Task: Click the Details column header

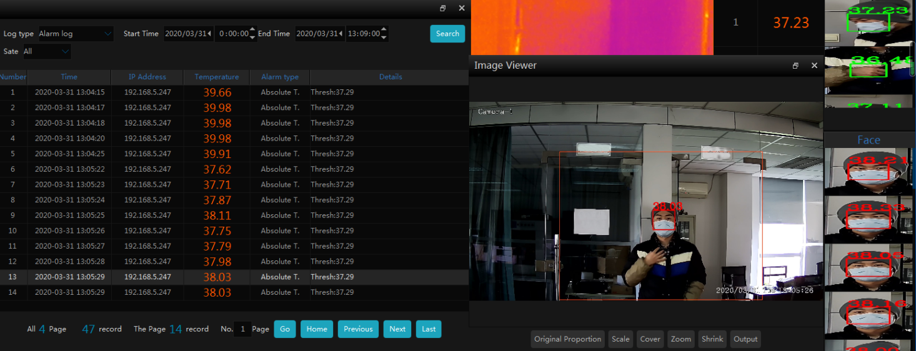Action: click(x=390, y=77)
